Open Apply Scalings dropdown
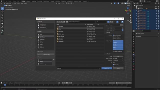The height and width of the screenshot is (90, 160). pyautogui.click(x=118, y=58)
